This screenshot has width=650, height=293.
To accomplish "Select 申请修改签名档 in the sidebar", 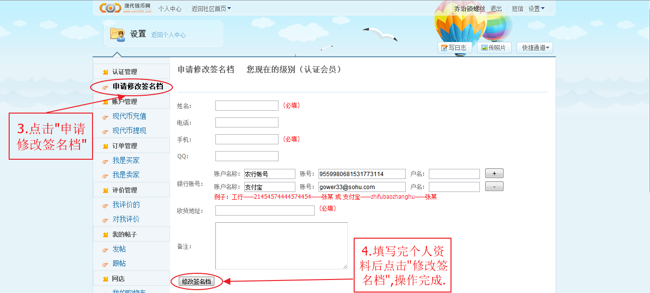I will pos(137,87).
